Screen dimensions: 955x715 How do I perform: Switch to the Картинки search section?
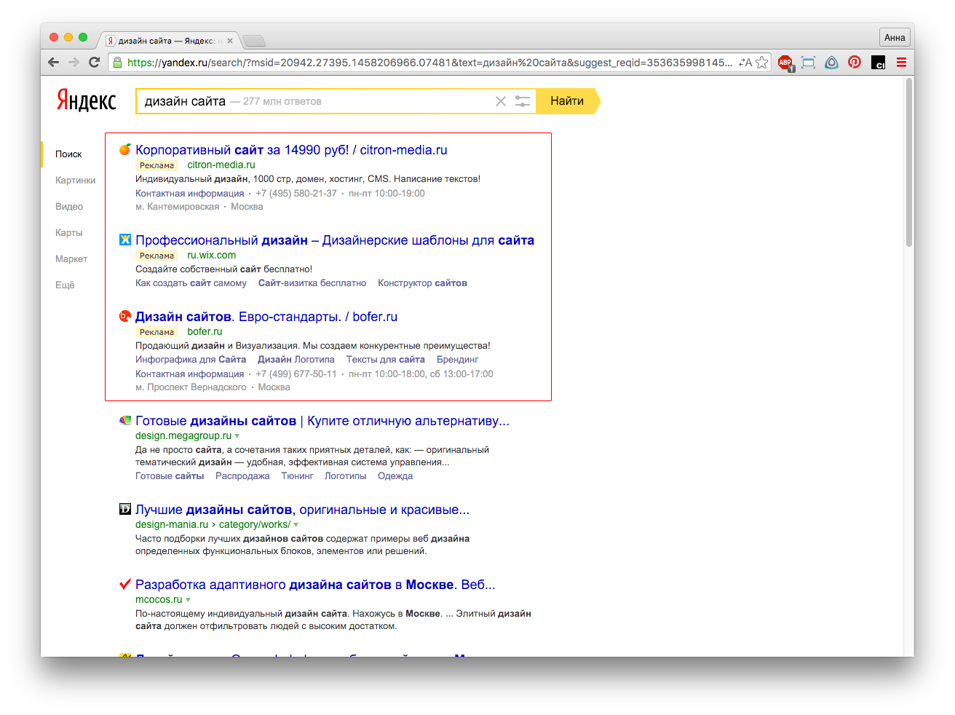[x=76, y=180]
